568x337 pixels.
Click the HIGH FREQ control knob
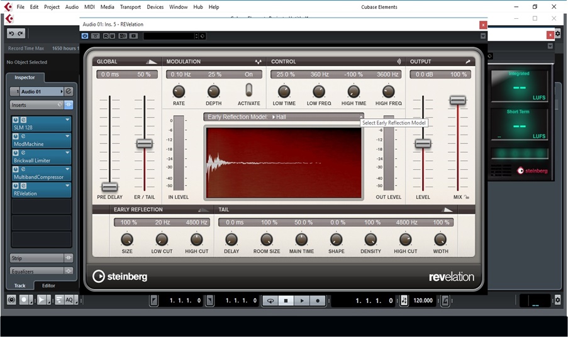pos(388,92)
